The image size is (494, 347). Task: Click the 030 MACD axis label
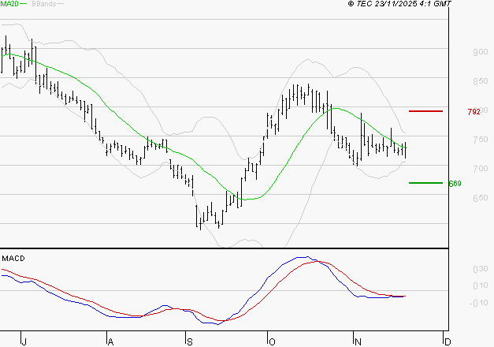click(x=480, y=269)
